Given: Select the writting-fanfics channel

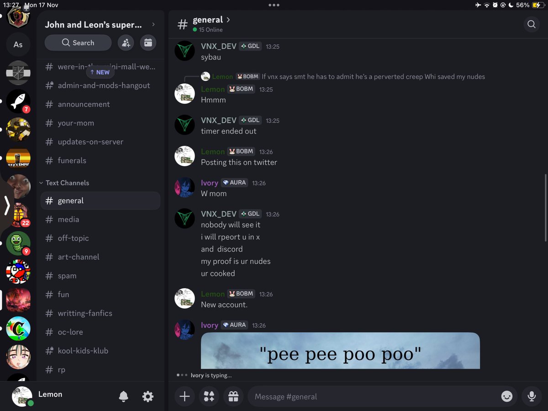Looking at the screenshot, I should (100, 313).
